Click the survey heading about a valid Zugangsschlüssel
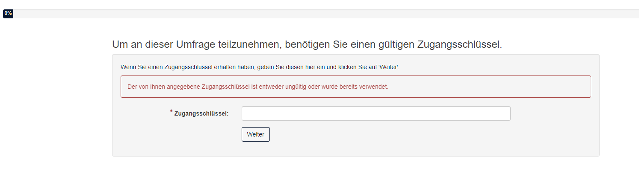Image resolution: width=639 pixels, height=180 pixels. point(307,44)
